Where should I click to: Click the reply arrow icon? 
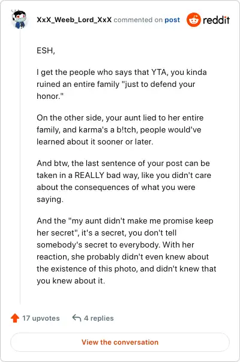coord(77,318)
